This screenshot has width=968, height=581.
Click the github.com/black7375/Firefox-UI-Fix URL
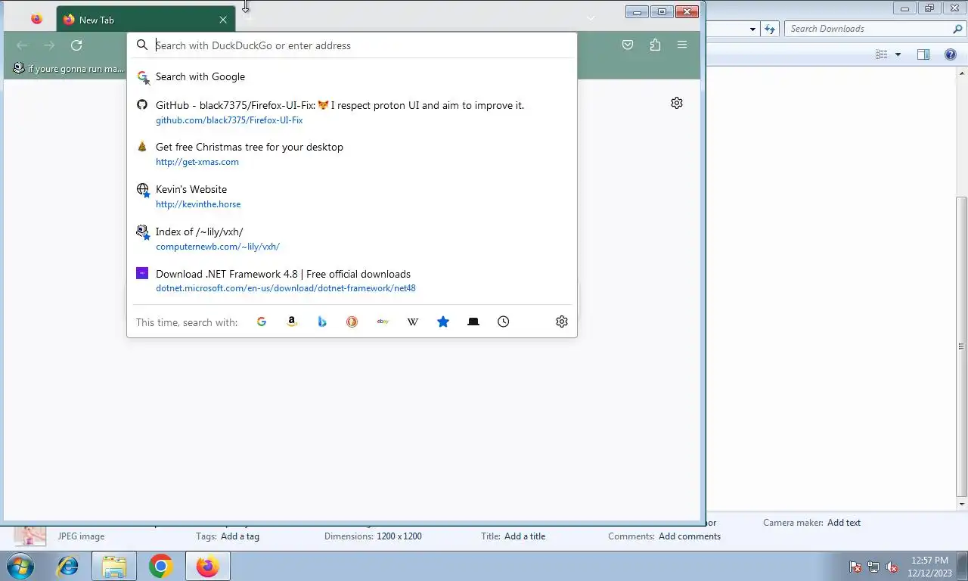229,120
